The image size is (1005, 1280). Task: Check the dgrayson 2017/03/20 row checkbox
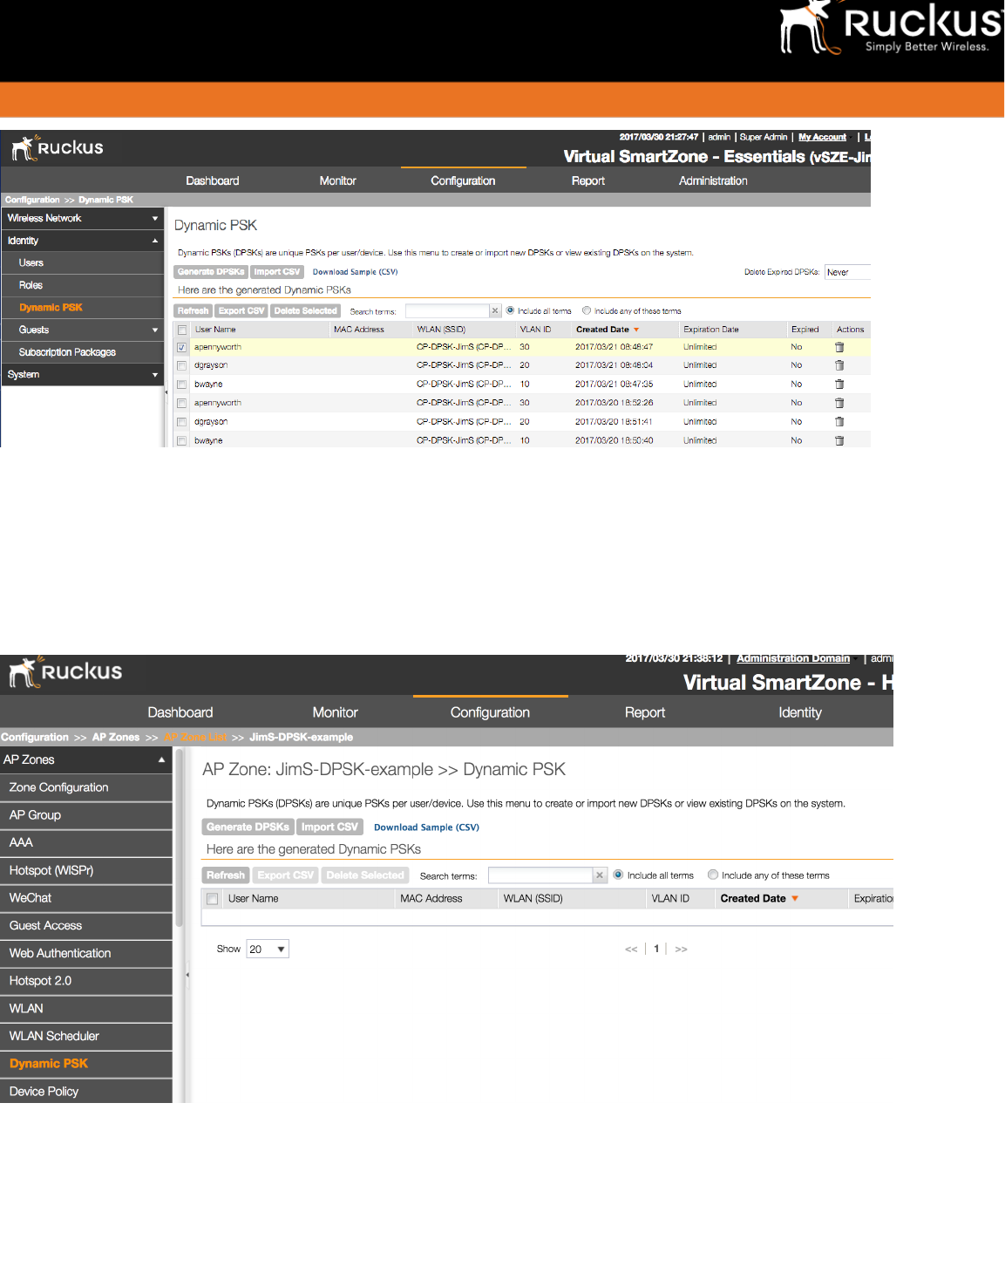(182, 422)
